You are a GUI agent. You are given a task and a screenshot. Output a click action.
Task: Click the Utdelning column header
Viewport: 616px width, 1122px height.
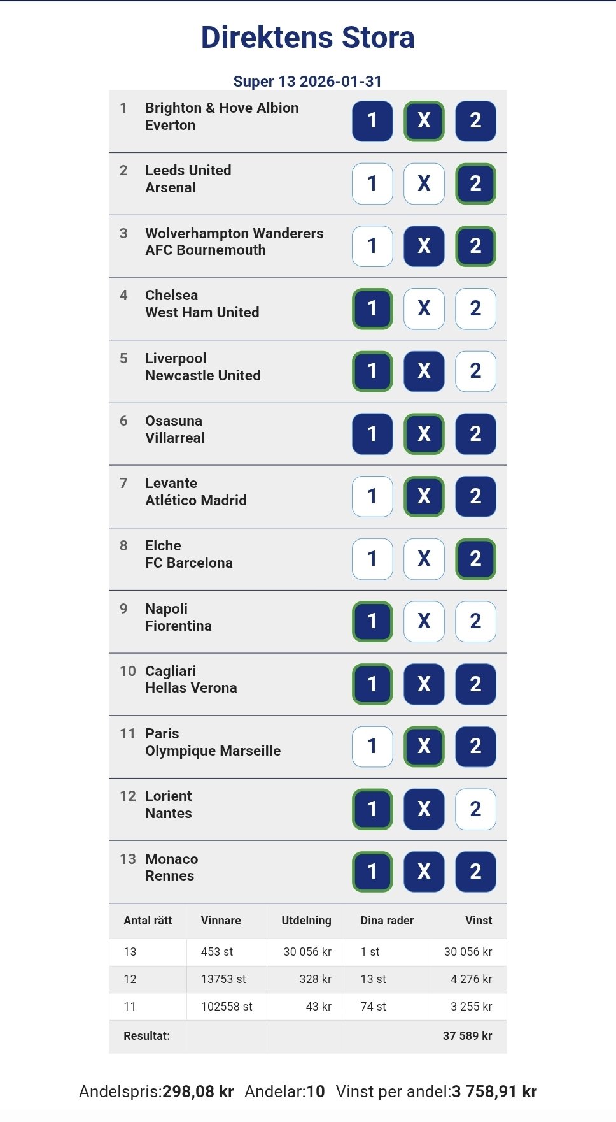[x=306, y=921]
